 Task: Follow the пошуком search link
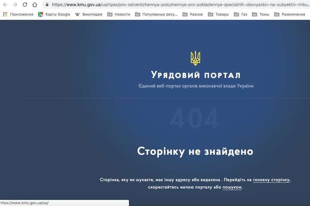[x=232, y=187]
